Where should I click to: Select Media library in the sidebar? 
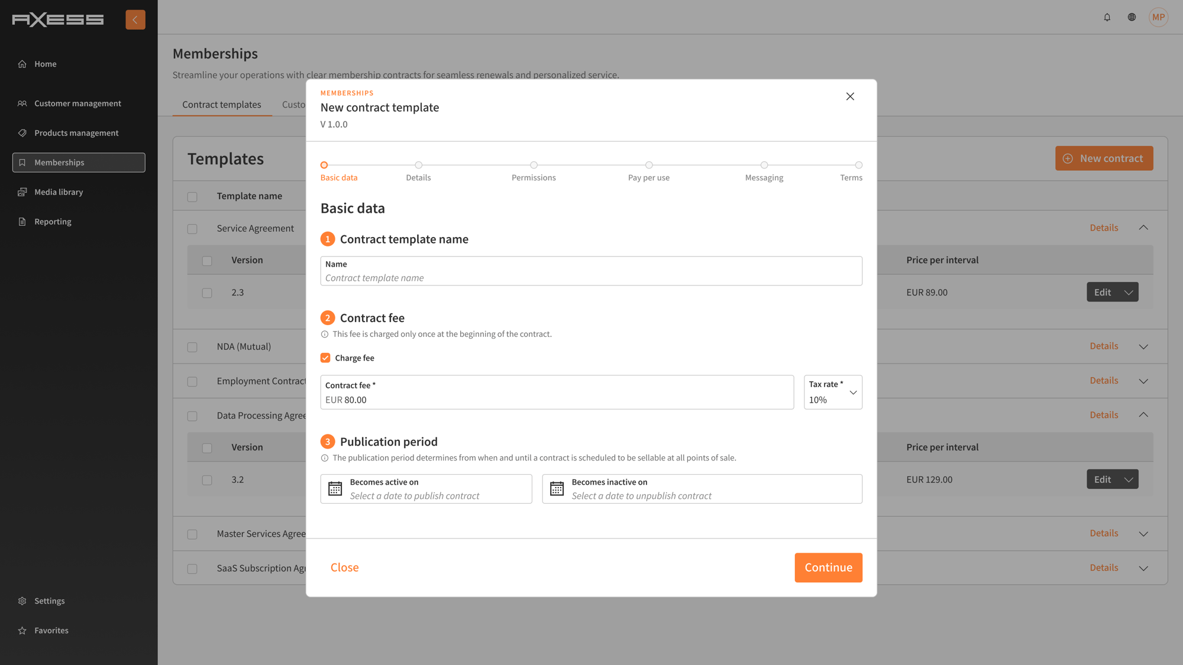click(58, 192)
